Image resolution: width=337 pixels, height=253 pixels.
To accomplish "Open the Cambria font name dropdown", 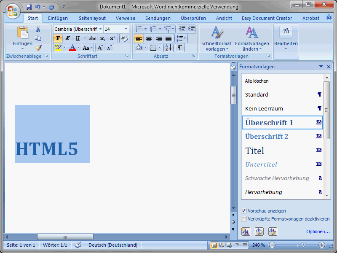I will tap(100, 29).
